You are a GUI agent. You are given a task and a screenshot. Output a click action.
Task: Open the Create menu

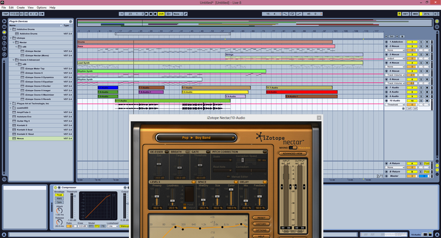pyautogui.click(x=20, y=8)
